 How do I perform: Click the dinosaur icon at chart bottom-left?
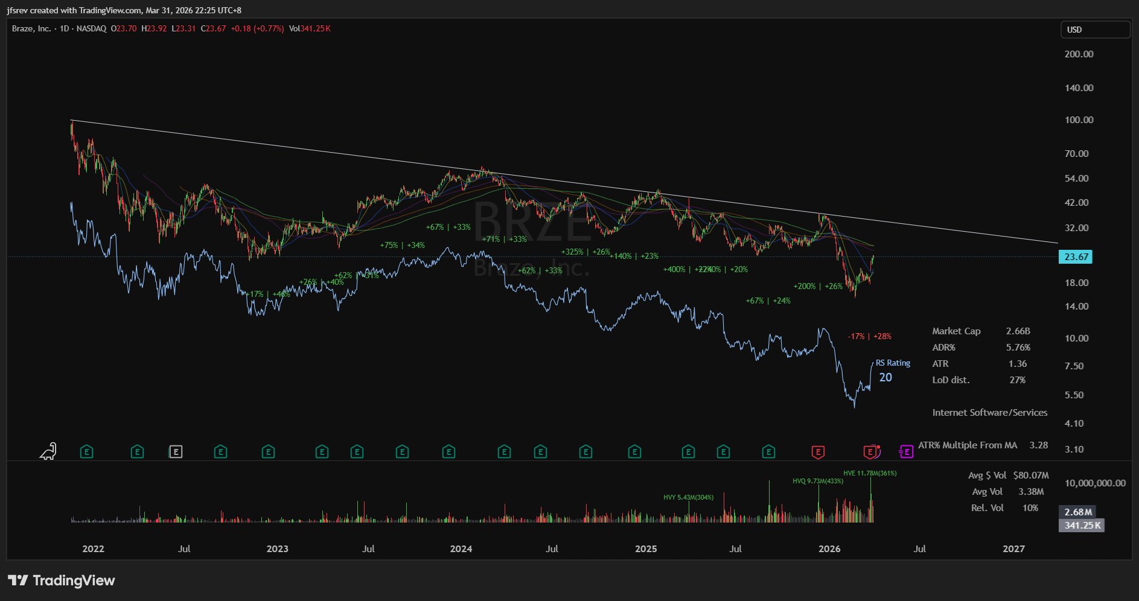(48, 451)
